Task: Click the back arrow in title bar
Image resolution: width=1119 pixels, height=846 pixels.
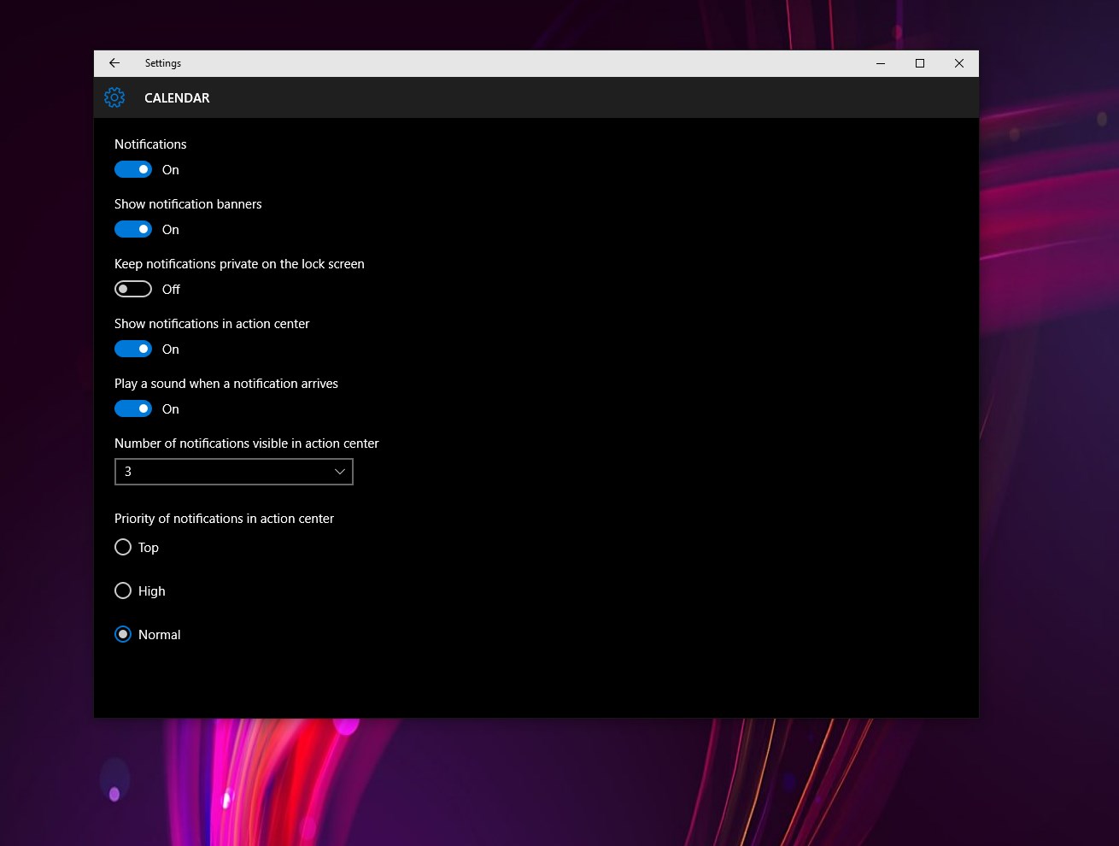Action: click(114, 63)
